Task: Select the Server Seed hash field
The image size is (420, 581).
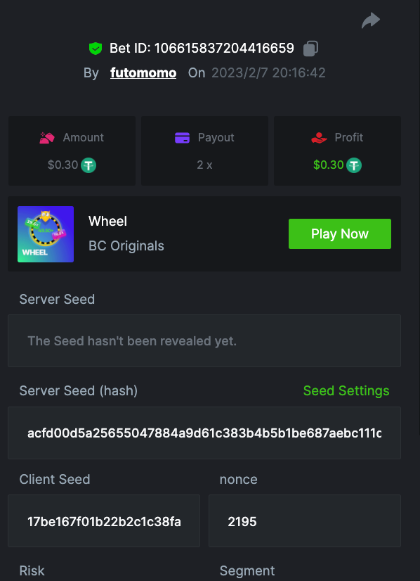Action: (204, 433)
